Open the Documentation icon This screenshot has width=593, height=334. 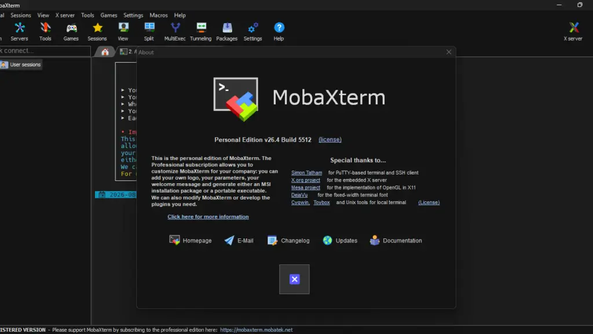click(x=375, y=241)
